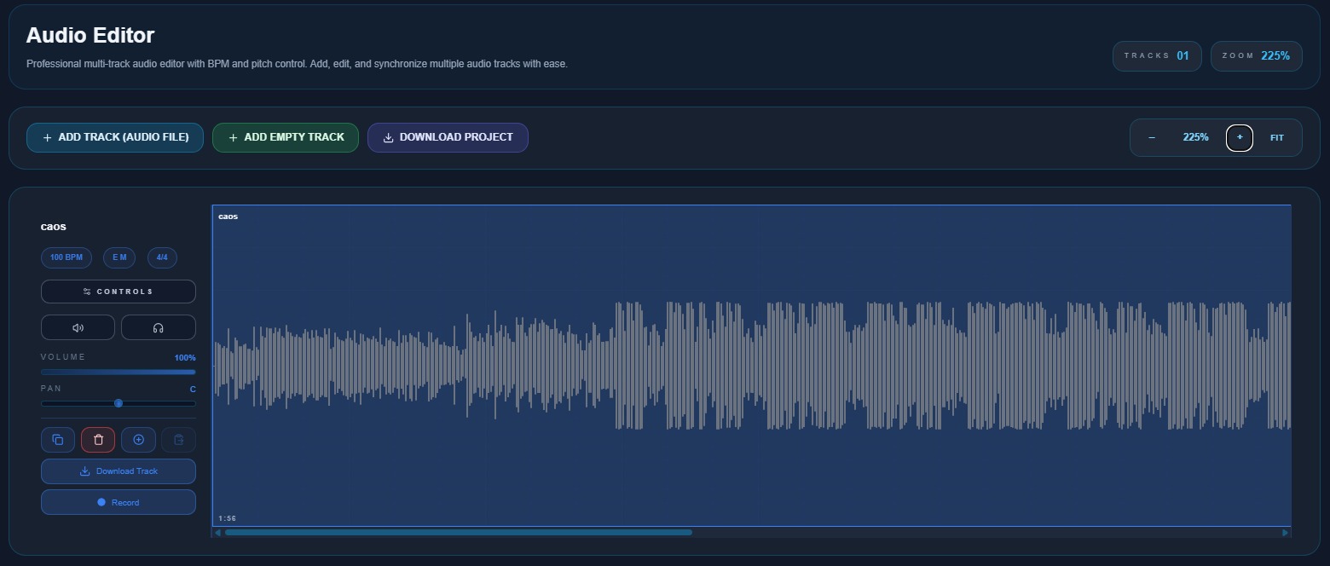The height and width of the screenshot is (566, 1330).
Task: Zoom out using the minus icon
Action: coord(1152,137)
